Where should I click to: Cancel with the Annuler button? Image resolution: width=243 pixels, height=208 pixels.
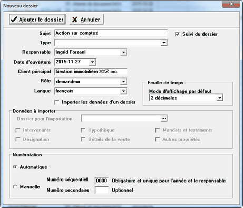(86, 20)
